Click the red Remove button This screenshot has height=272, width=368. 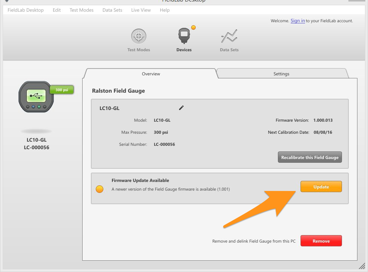click(321, 241)
